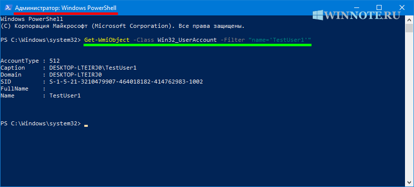Open the PowerShell window system menu icon
The height and width of the screenshot is (187, 414).
click(8, 7)
